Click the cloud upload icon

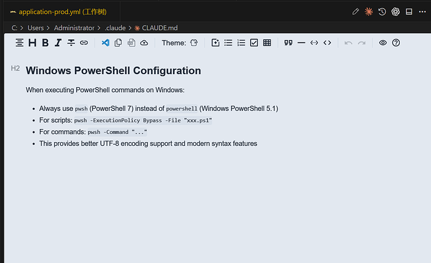[x=144, y=43]
